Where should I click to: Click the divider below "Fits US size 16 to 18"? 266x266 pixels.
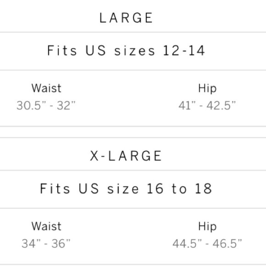(133, 208)
